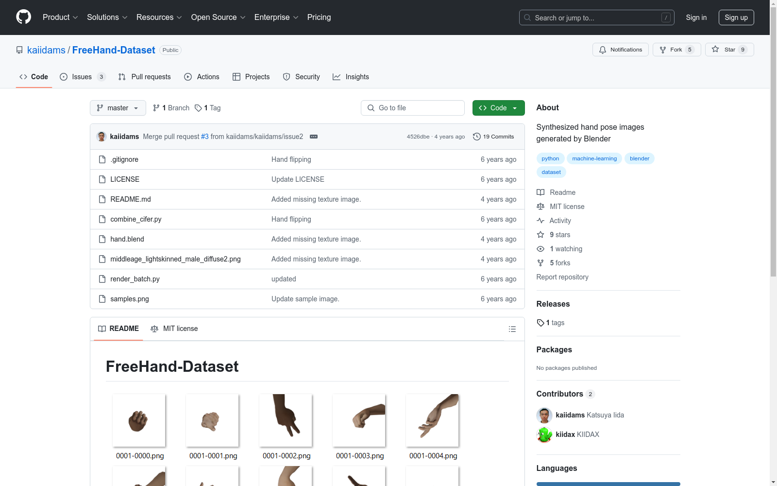Click the eye icon beside 1 watching

pos(541,249)
